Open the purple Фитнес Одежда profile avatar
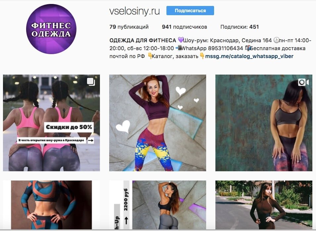 pyautogui.click(x=51, y=29)
